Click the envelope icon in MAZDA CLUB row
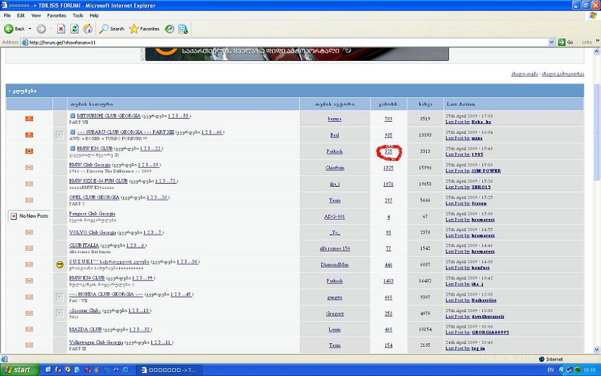The width and height of the screenshot is (601, 376). tap(29, 329)
